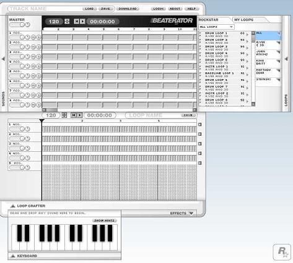Click the Master volume slider
The width and height of the screenshot is (293, 263).
17,25
